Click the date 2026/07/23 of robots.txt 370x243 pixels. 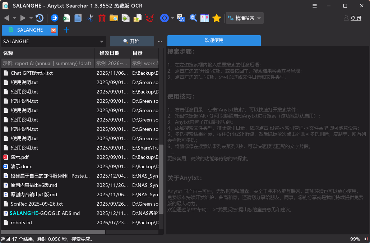112,223
